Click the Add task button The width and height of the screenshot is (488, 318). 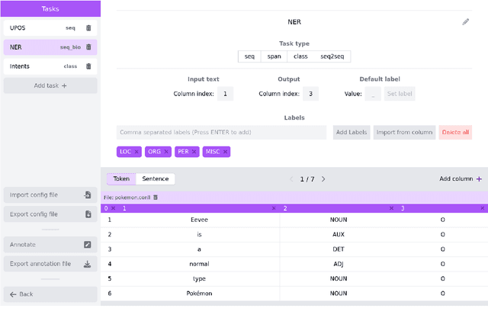point(50,85)
